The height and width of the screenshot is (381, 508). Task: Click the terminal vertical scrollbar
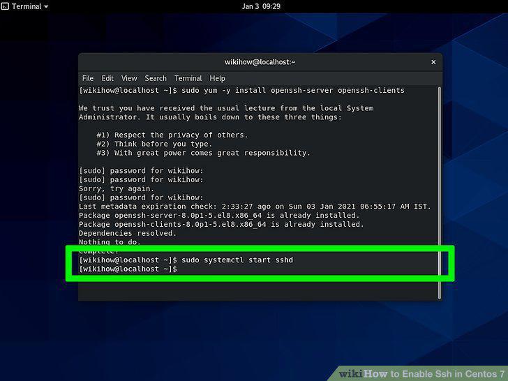(440, 193)
